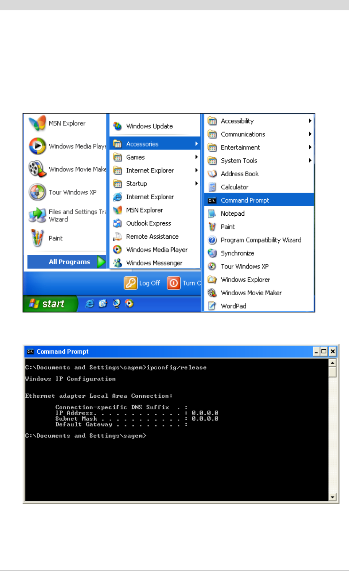Click the start button
This screenshot has width=349, height=571.
(x=50, y=304)
